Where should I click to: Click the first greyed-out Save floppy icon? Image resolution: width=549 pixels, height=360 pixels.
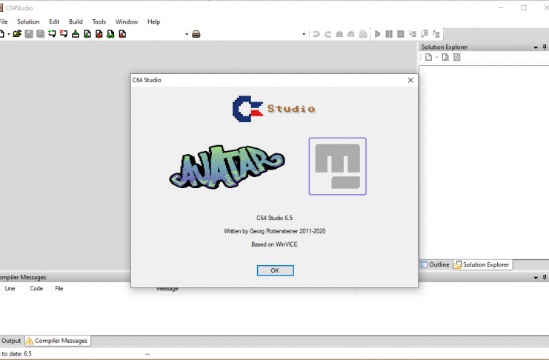[x=29, y=34]
